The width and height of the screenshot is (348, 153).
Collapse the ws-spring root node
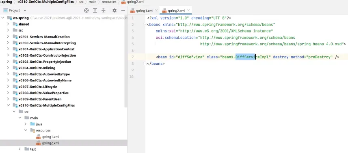coord(3,18)
